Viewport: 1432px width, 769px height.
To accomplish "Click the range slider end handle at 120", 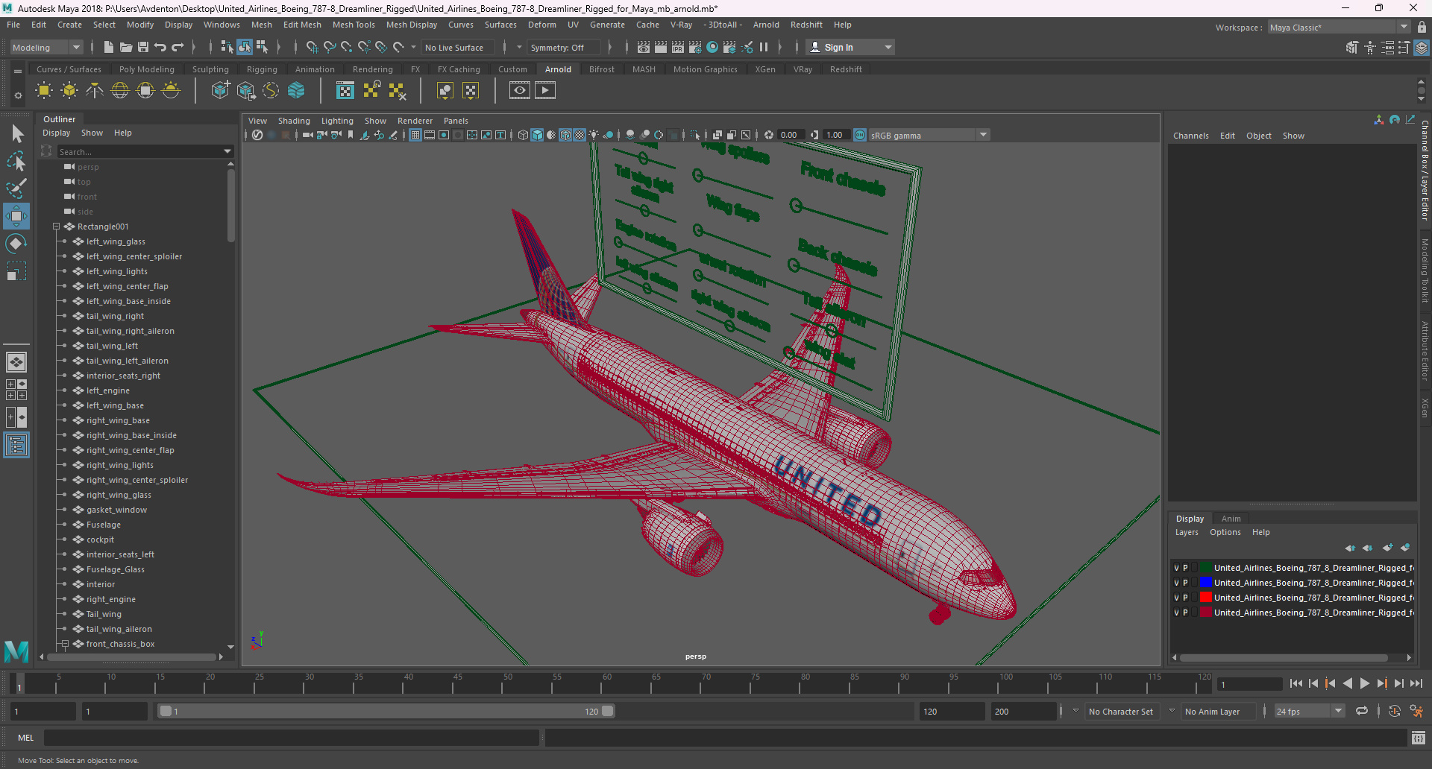I will pyautogui.click(x=608, y=711).
